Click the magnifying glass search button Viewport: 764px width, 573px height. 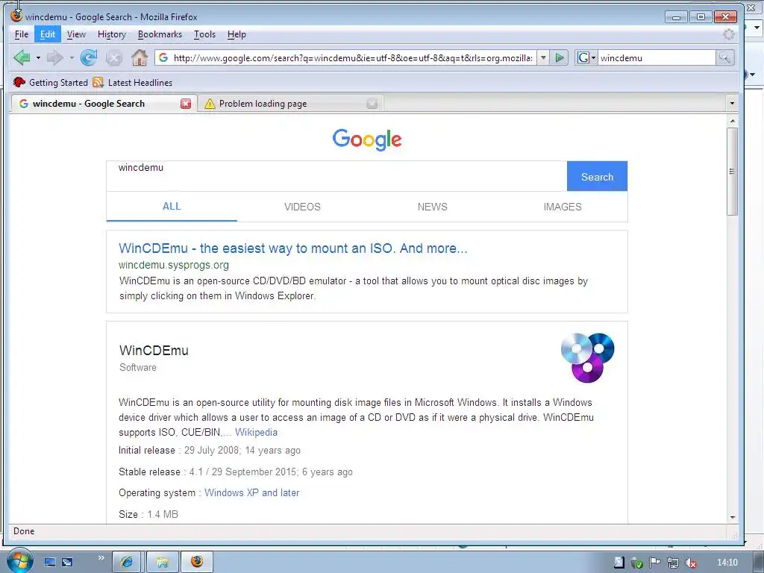pyautogui.click(x=724, y=58)
